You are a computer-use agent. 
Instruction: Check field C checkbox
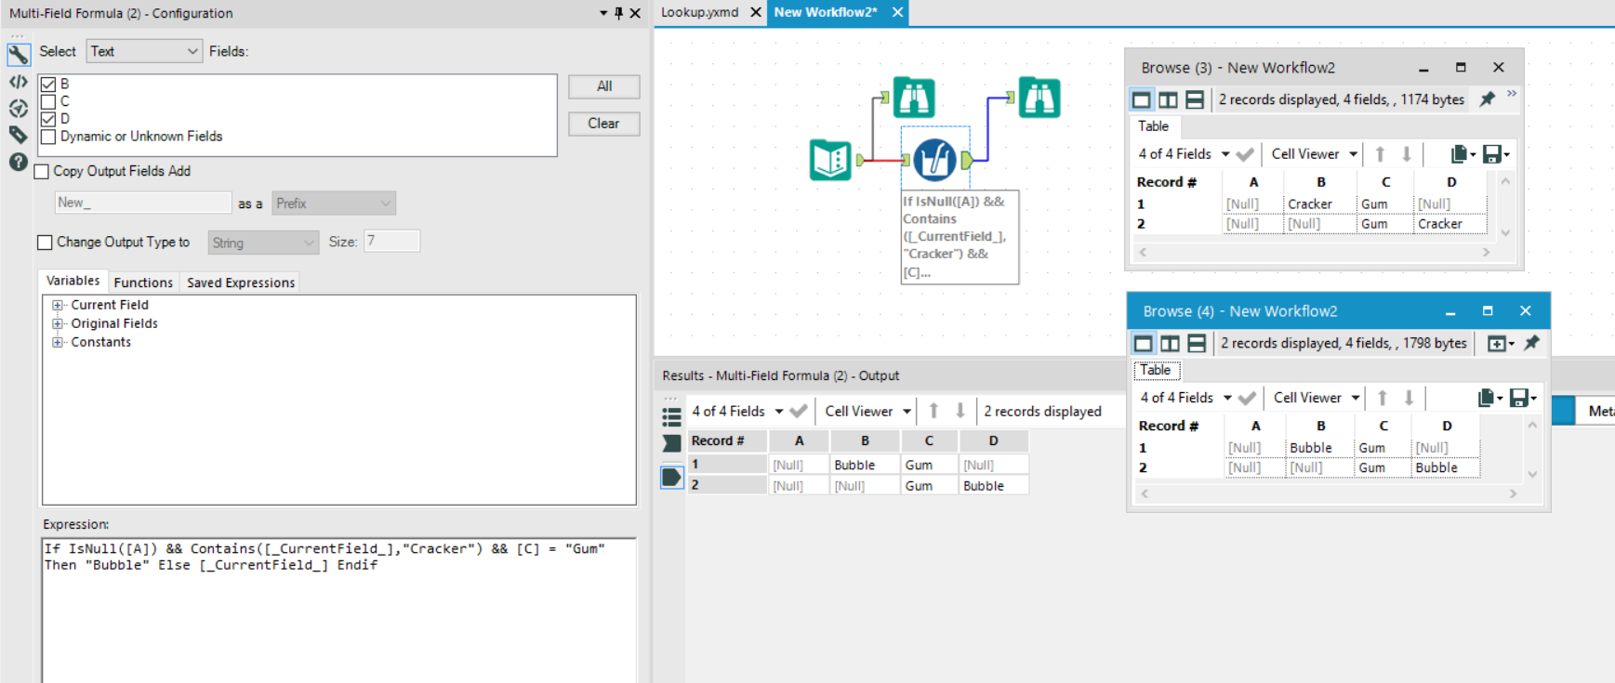[x=48, y=101]
